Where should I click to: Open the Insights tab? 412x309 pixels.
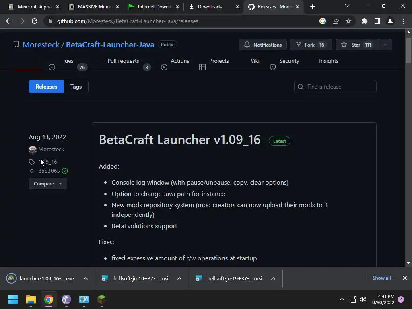(x=328, y=61)
